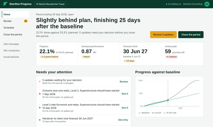The image size is (213, 127).
Task: Click the 0.87 SPI value
Action: 86,52
